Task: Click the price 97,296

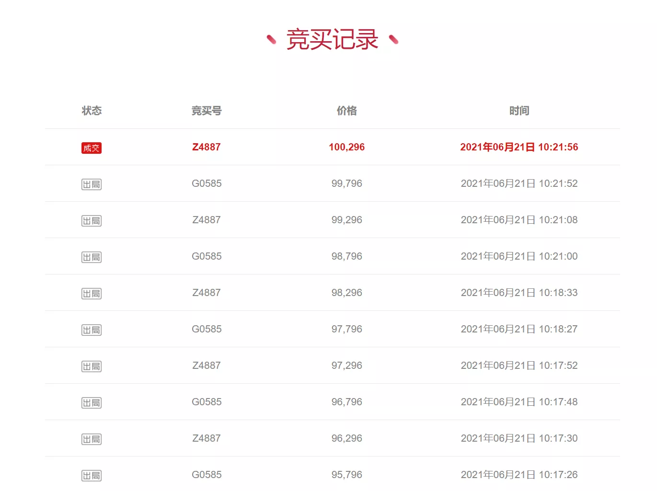Action: point(347,365)
